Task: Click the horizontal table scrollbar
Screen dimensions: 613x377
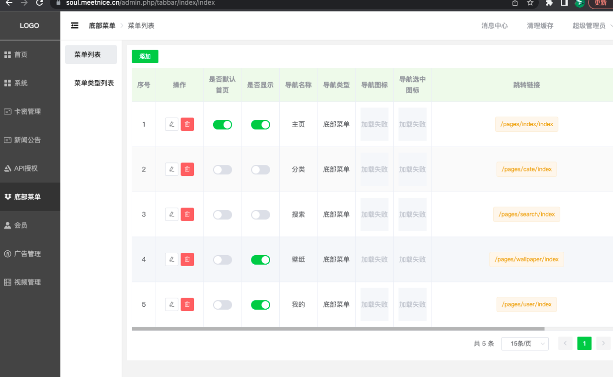Action: point(338,329)
